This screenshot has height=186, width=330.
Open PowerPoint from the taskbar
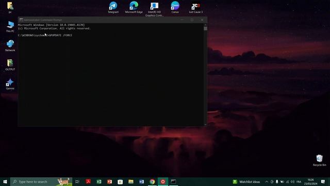tap(109, 181)
